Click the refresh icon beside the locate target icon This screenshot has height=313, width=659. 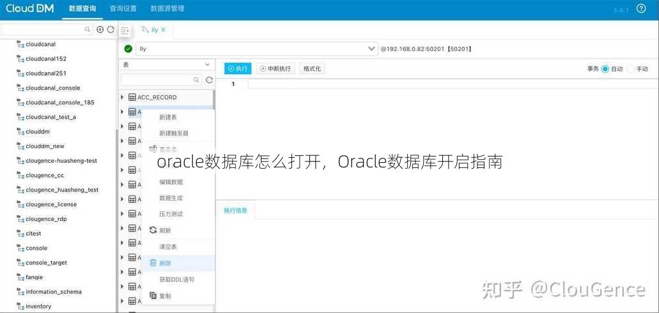(111, 29)
